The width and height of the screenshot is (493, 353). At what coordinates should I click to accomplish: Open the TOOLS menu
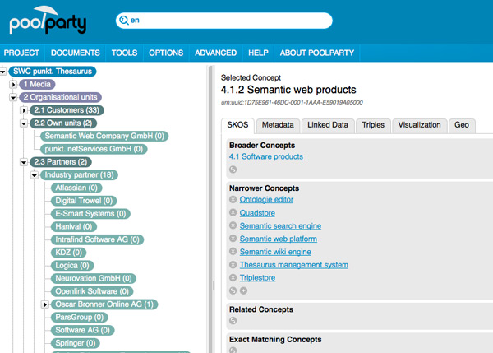point(125,53)
